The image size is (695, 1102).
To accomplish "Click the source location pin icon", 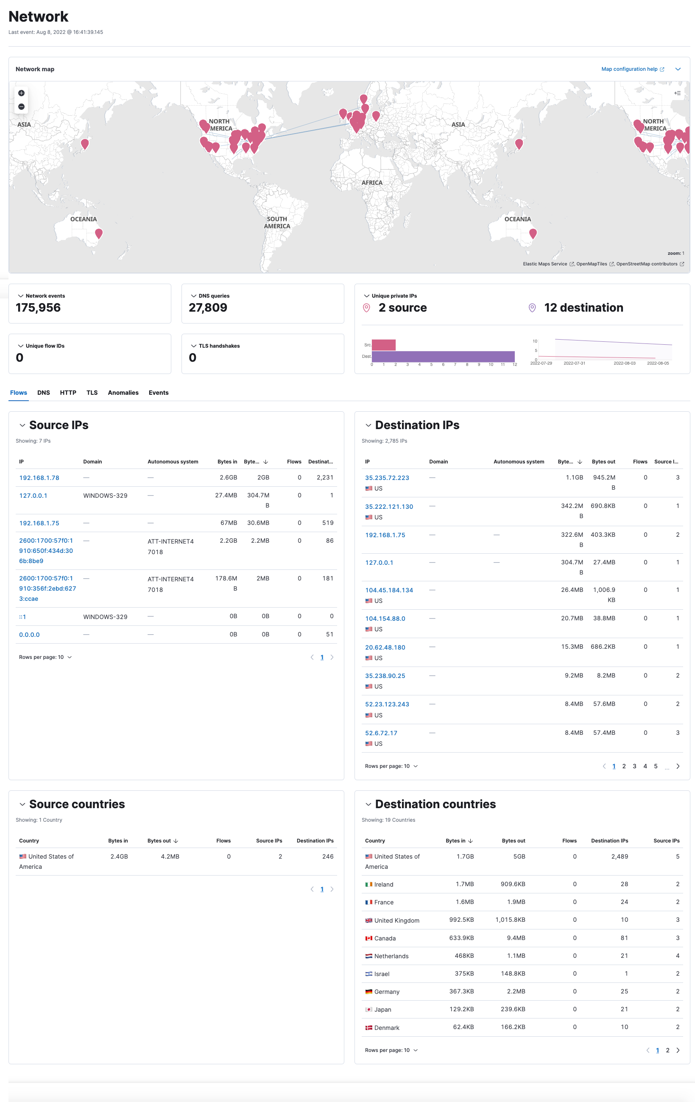I will [x=366, y=308].
